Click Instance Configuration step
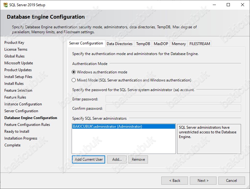The height and width of the screenshot is (189, 250). pyautogui.click(x=23, y=104)
